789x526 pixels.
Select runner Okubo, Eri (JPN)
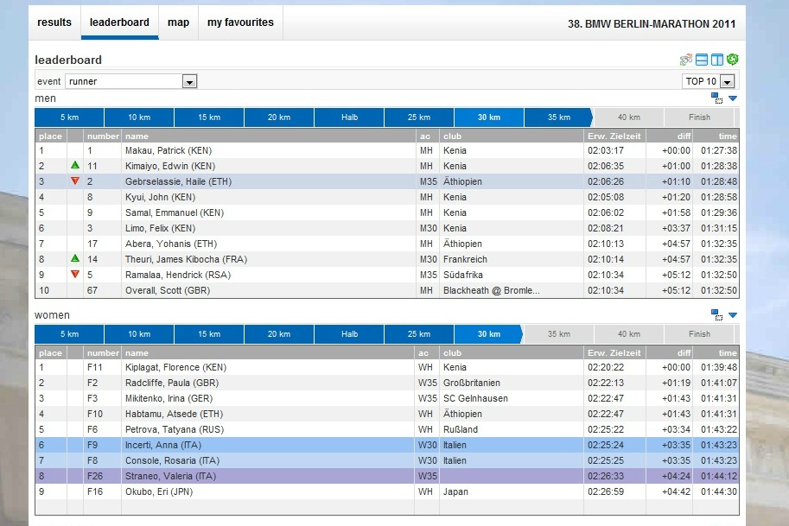coord(387,491)
